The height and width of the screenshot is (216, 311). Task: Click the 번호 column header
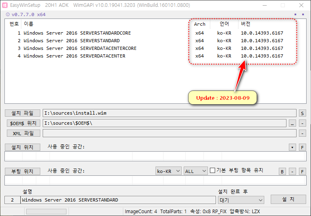[x=14, y=24]
